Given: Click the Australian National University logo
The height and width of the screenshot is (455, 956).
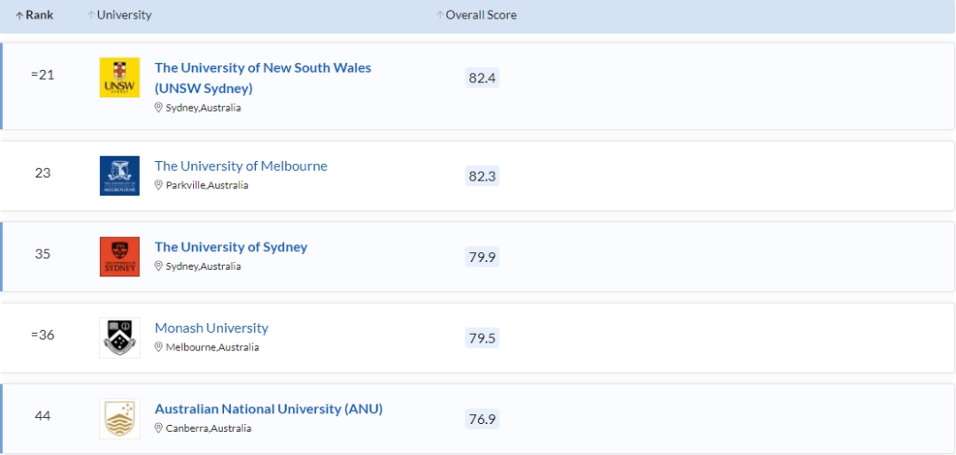Looking at the screenshot, I should pyautogui.click(x=119, y=419).
